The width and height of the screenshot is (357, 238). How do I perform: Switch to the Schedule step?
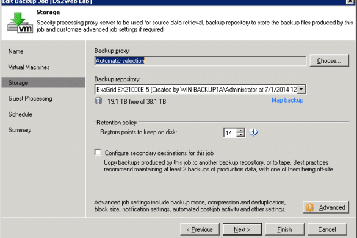click(20, 114)
